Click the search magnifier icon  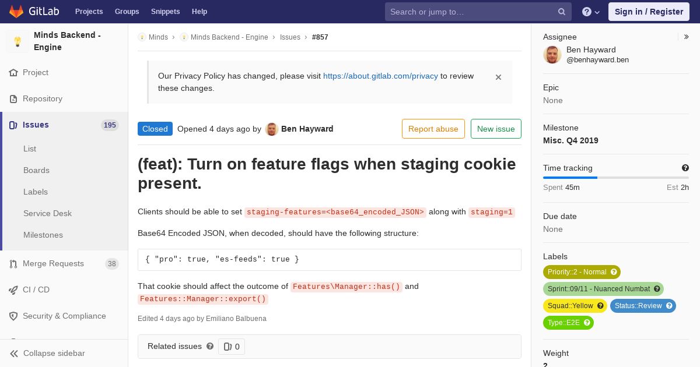coord(562,12)
